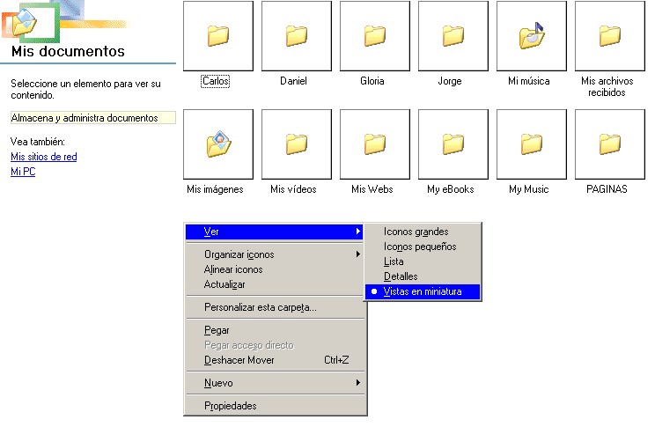
Task: Select the Mis vídeos folder icon
Action: 297,144
